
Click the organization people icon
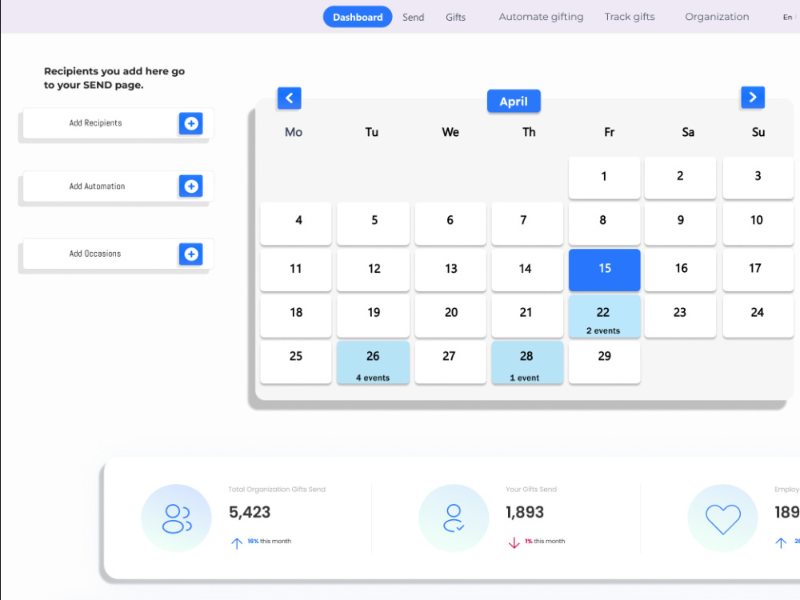point(177,518)
